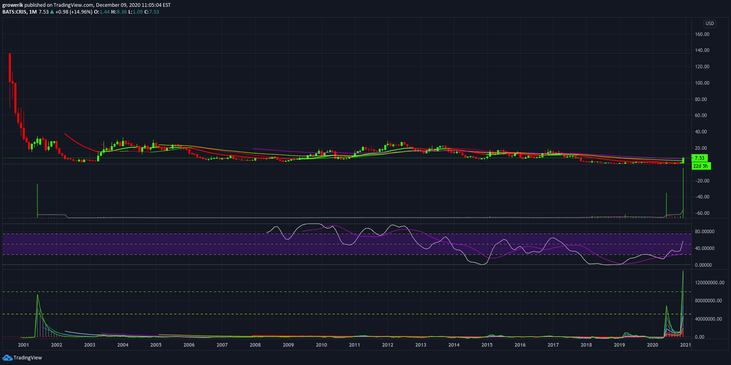Click the TradingView wordmark at bottom left
Screen dimensions: 731x365
tap(28, 358)
